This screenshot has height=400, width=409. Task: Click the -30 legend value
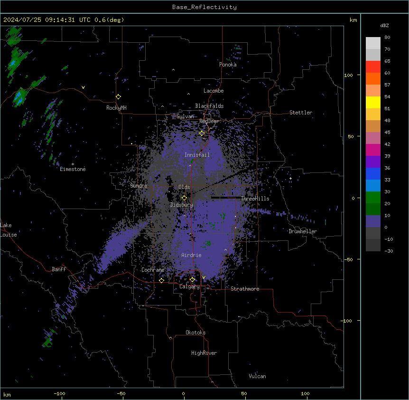tap(389, 251)
